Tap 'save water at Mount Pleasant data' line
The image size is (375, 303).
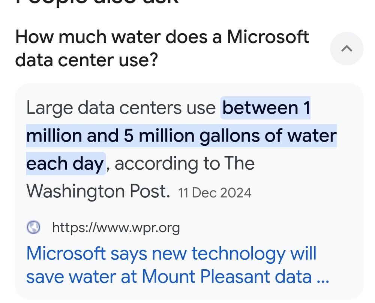169,276
